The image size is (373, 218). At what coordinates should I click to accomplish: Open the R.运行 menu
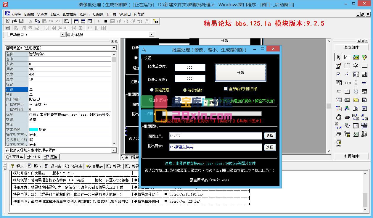point(85,14)
